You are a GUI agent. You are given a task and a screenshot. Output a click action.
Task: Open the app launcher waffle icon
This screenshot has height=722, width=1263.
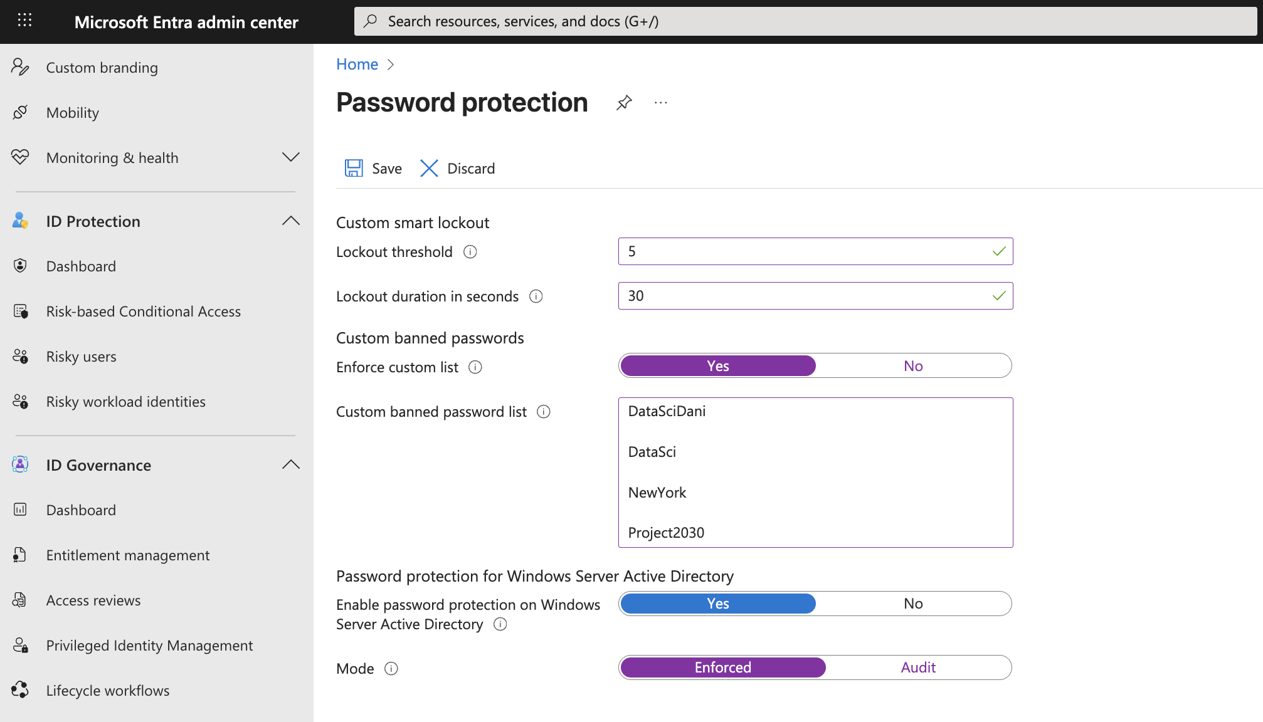click(x=24, y=21)
